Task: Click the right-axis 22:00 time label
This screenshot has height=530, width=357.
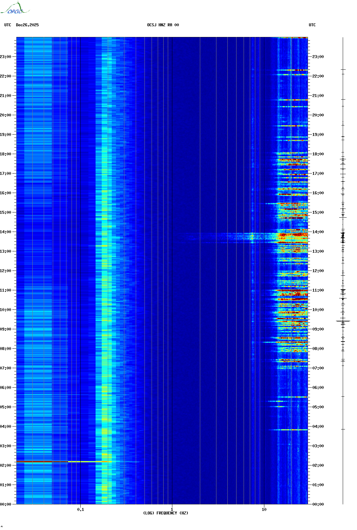Action: (318, 76)
